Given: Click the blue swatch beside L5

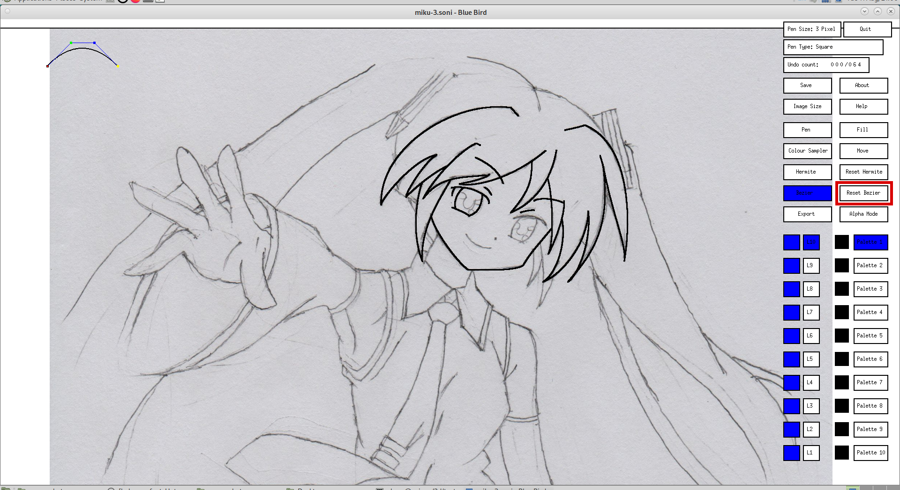Looking at the screenshot, I should [792, 359].
